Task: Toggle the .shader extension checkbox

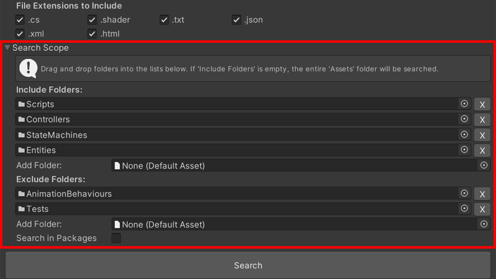Action: click(92, 20)
